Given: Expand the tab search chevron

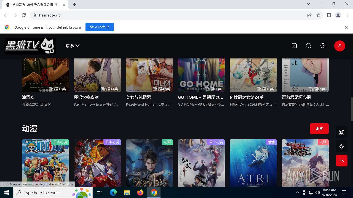Looking at the screenshot, I should (x=309, y=4).
